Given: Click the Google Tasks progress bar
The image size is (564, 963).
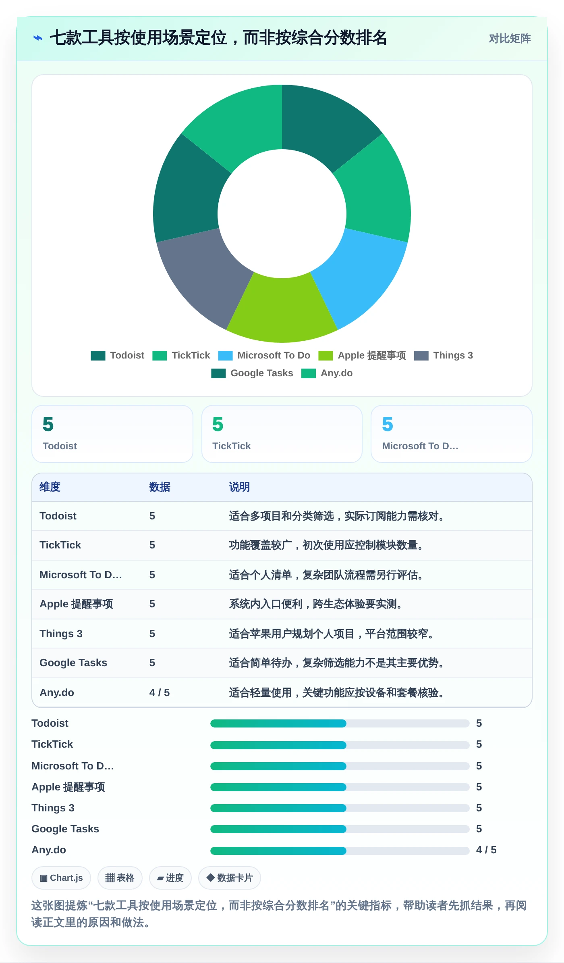Looking at the screenshot, I should (340, 829).
